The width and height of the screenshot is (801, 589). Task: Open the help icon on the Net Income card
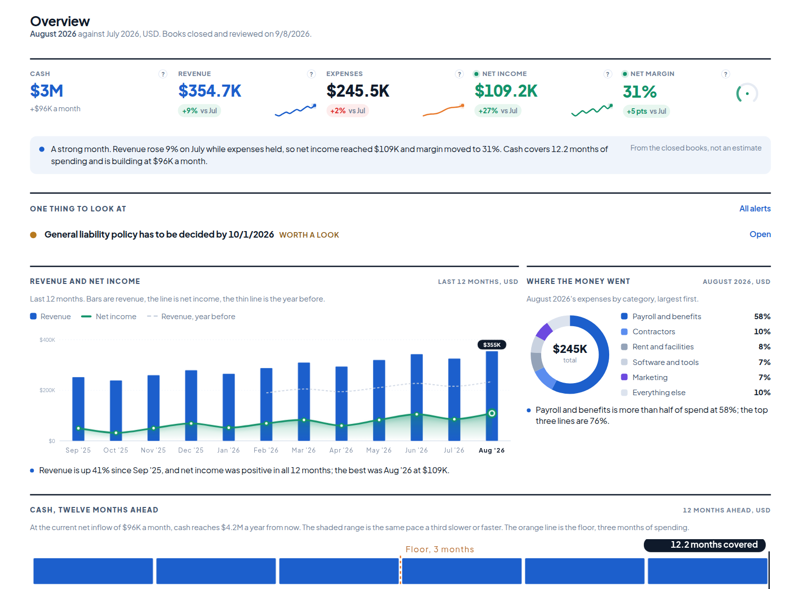(608, 74)
